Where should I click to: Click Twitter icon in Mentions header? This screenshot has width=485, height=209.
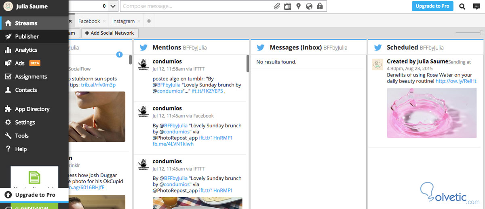pyautogui.click(x=143, y=47)
